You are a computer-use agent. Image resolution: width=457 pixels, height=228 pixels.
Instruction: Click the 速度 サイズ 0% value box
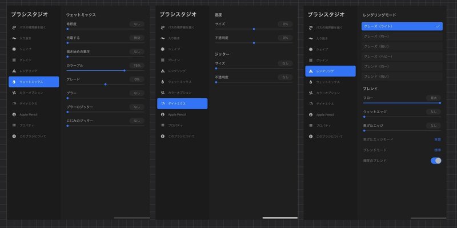[285, 24]
